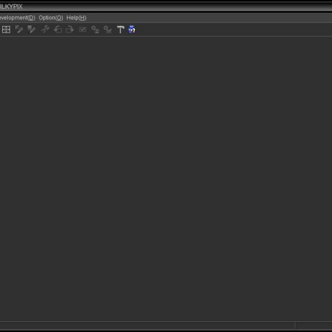
Task: Click the first gear icon in toolbar
Action: pos(95,29)
